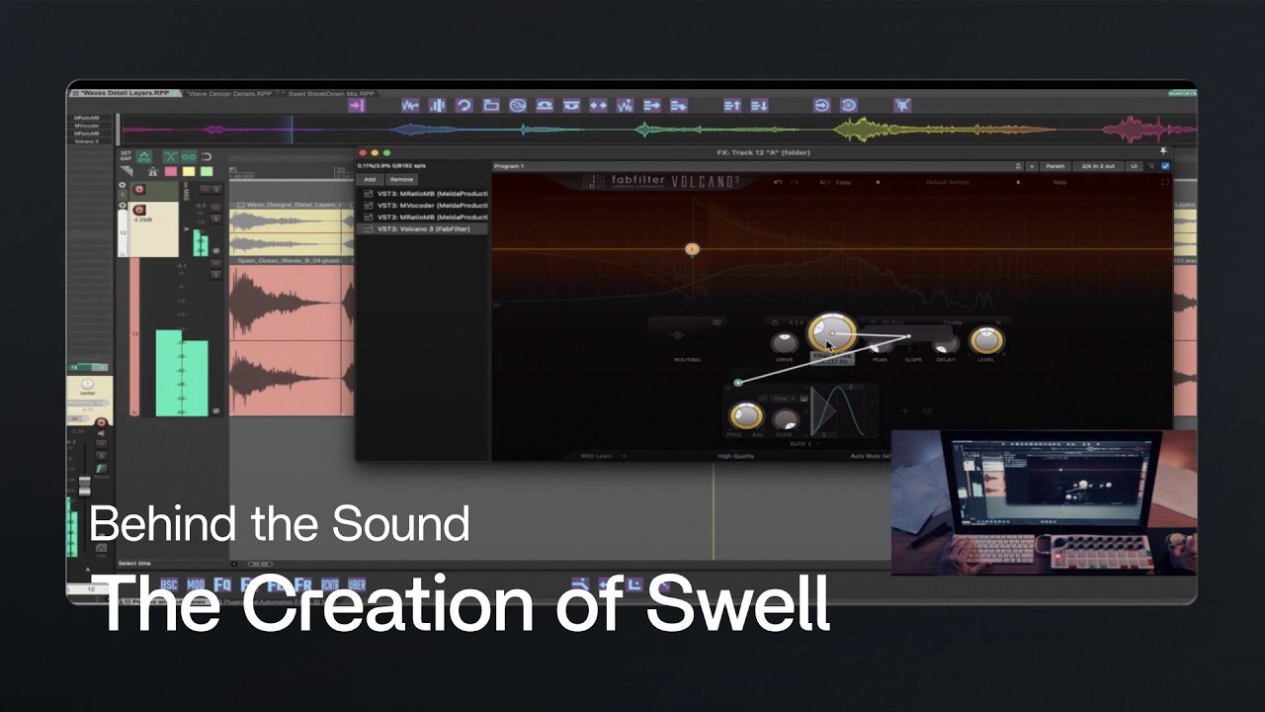Click High Quality in Volcano footer
Viewport: 1265px width, 712px height.
736,456
